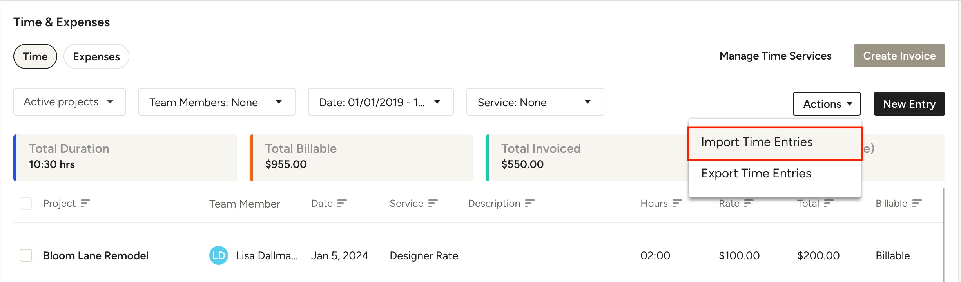Sort by Description column icon
The width and height of the screenshot is (961, 282).
(x=529, y=203)
